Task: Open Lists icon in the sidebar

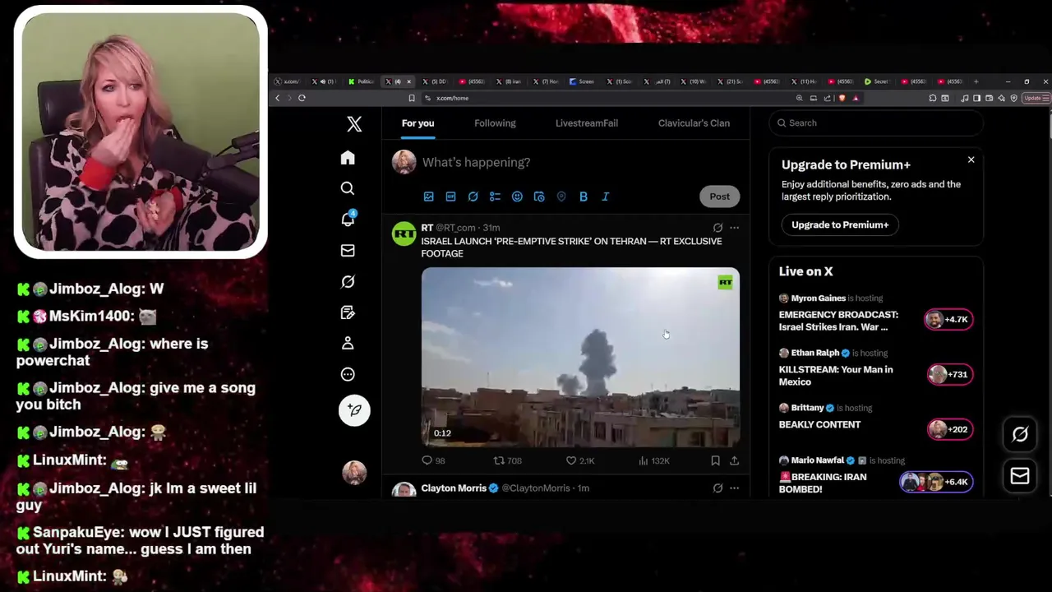Action: click(x=348, y=312)
